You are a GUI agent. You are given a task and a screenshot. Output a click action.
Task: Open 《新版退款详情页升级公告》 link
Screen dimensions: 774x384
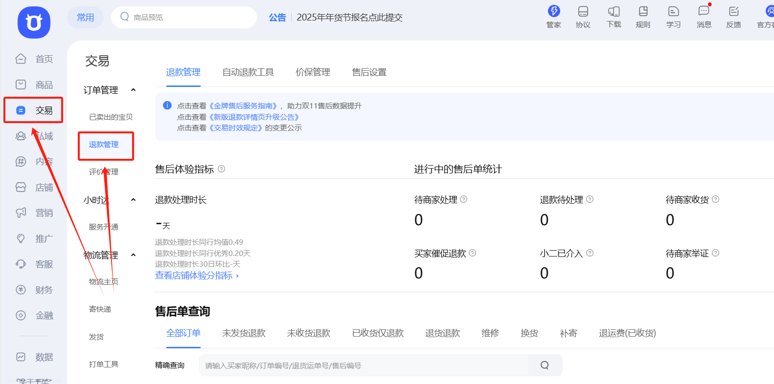[254, 117]
